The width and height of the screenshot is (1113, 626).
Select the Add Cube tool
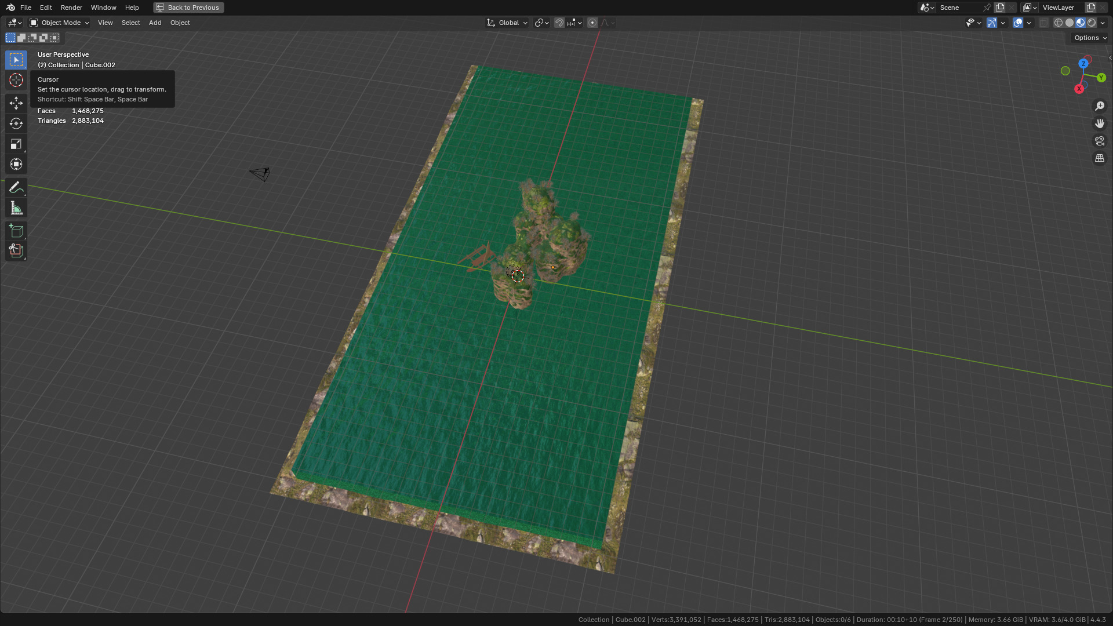[16, 231]
